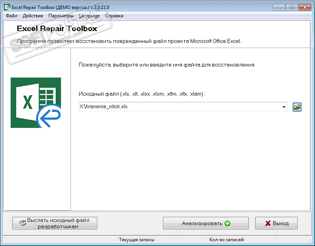Click the large Excel restore logo image

coord(36,103)
